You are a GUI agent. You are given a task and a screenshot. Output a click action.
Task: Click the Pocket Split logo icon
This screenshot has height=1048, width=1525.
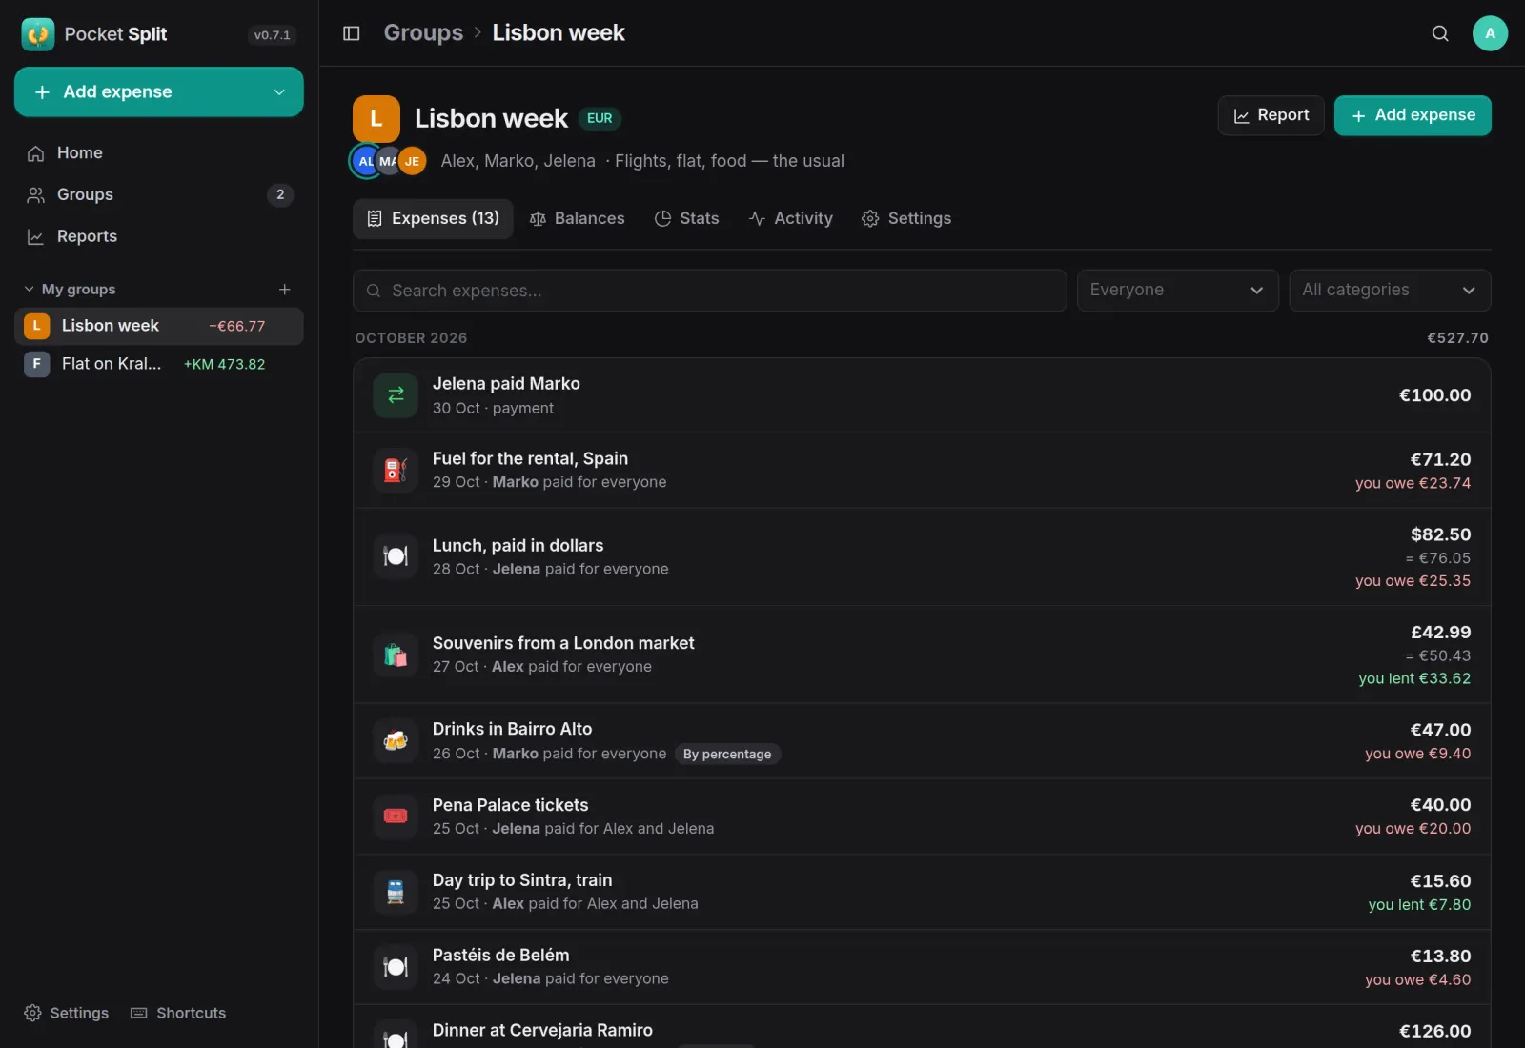click(x=38, y=34)
